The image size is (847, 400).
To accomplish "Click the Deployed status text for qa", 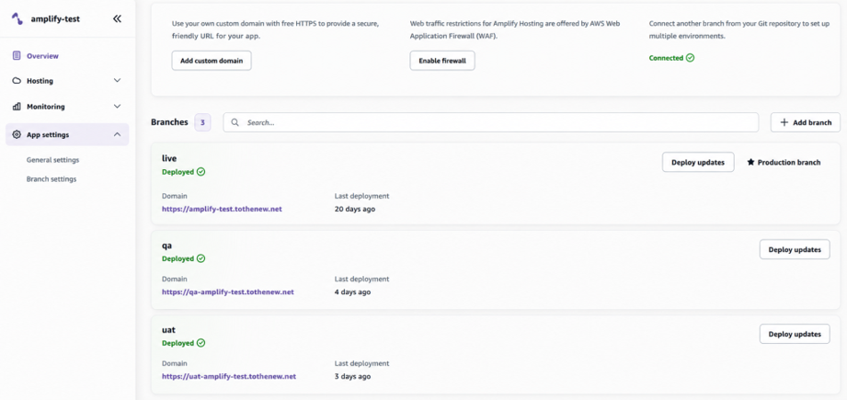I will pos(178,258).
